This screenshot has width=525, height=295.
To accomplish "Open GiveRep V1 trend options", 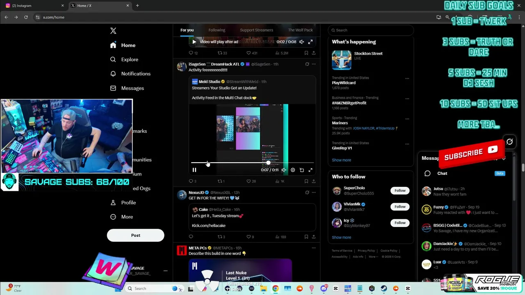I will [x=407, y=144].
